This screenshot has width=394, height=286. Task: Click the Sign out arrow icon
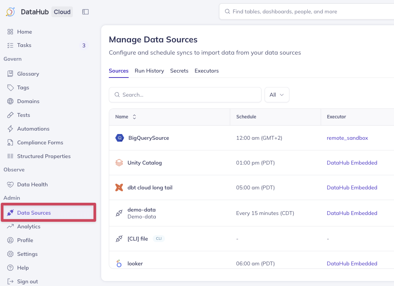tap(10, 281)
